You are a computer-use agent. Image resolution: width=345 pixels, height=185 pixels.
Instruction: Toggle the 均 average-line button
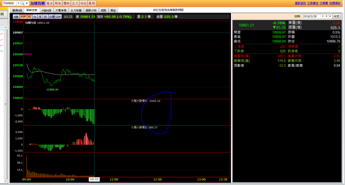coord(29,17)
